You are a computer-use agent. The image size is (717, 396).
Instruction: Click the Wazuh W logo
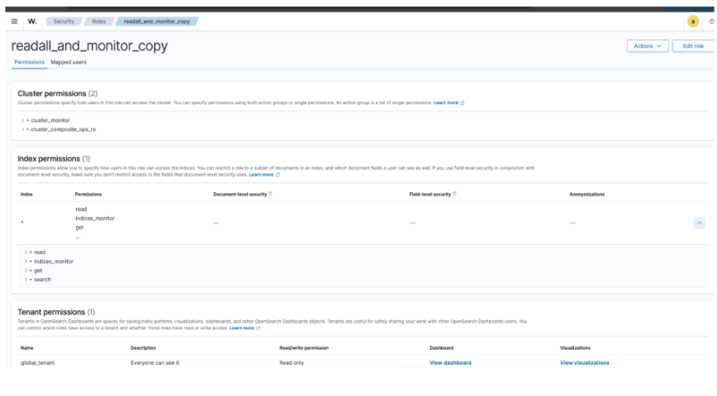(32, 21)
